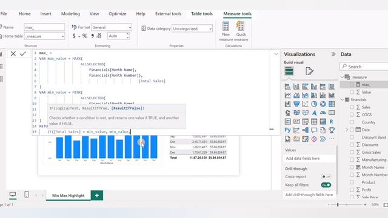Screen dimensions: 388x218
Task: Select the Q&A speech bubble visual
Action: pyautogui.click(x=314, y=130)
